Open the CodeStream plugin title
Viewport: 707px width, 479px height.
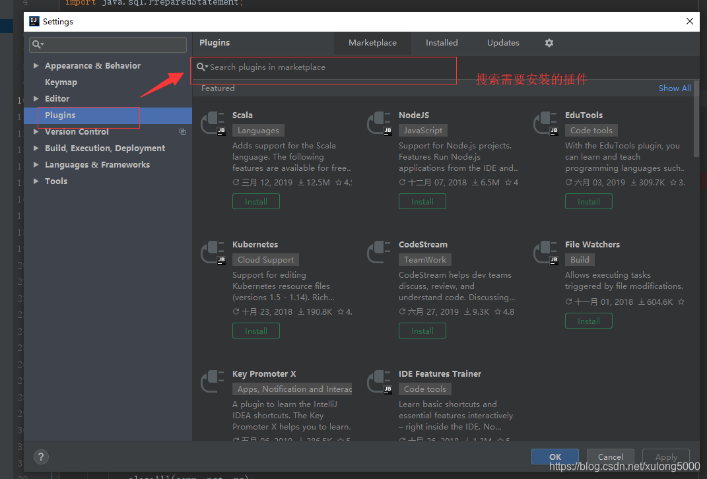pyautogui.click(x=423, y=245)
